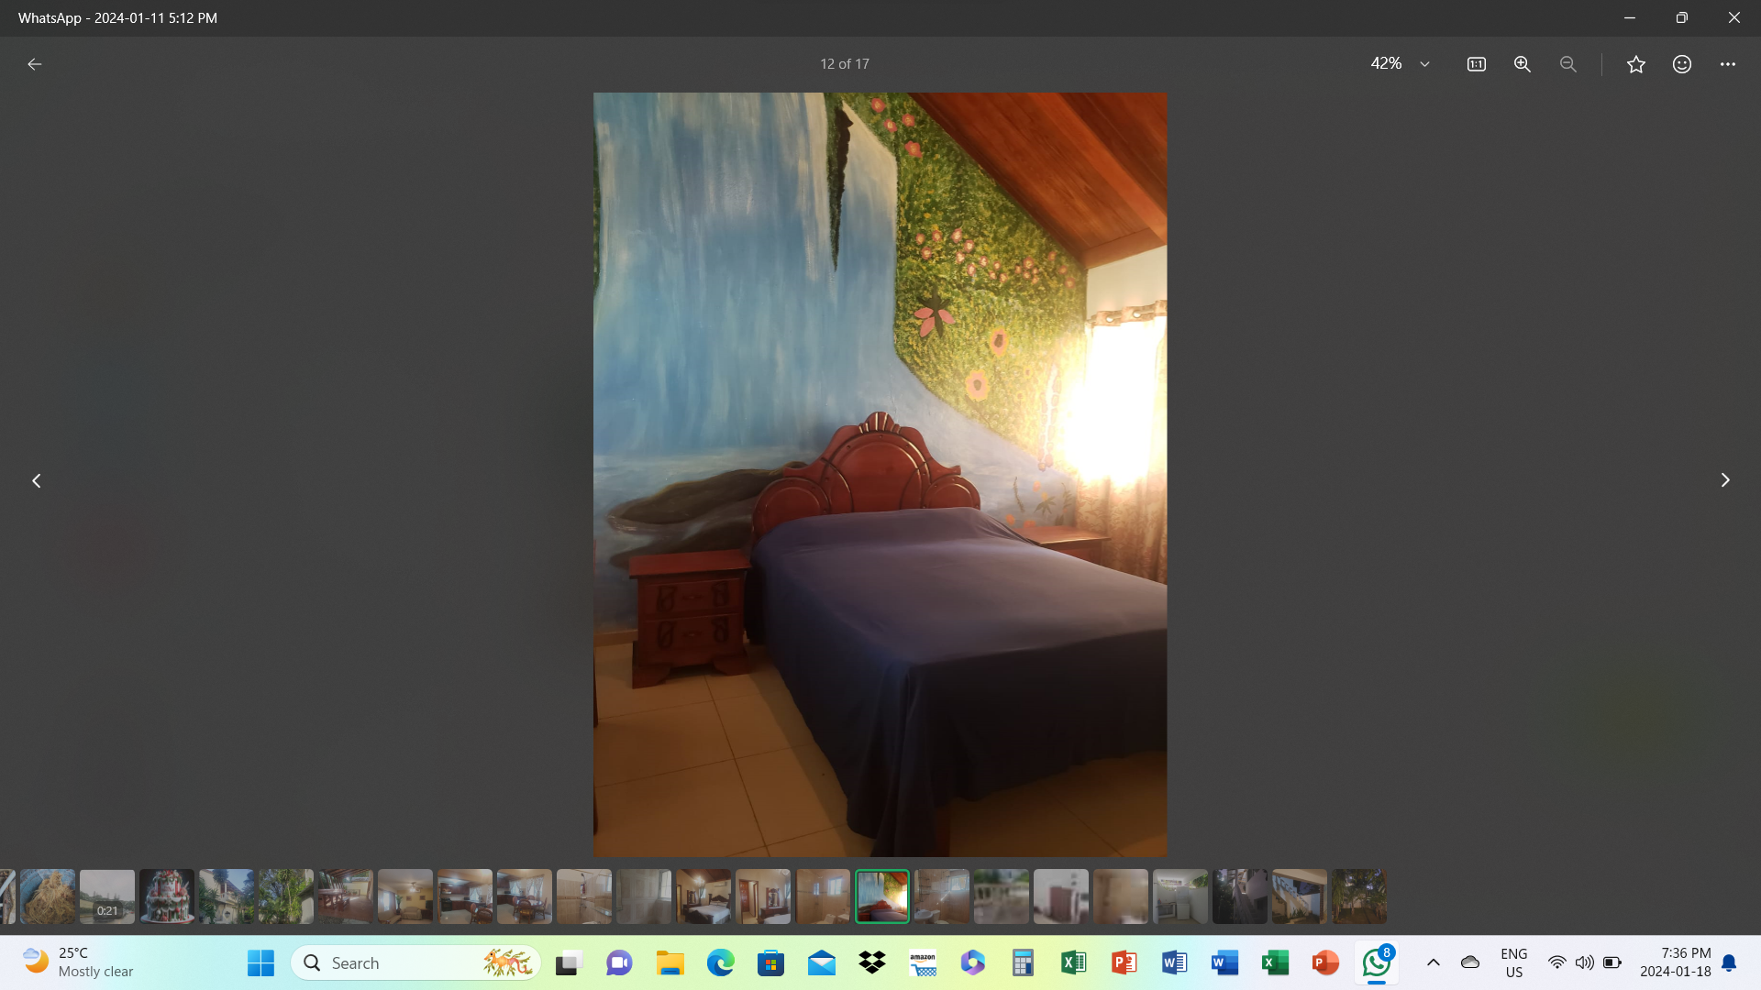Open the straw pile thumbnail
Screen dimensions: 1761x990
click(x=48, y=896)
